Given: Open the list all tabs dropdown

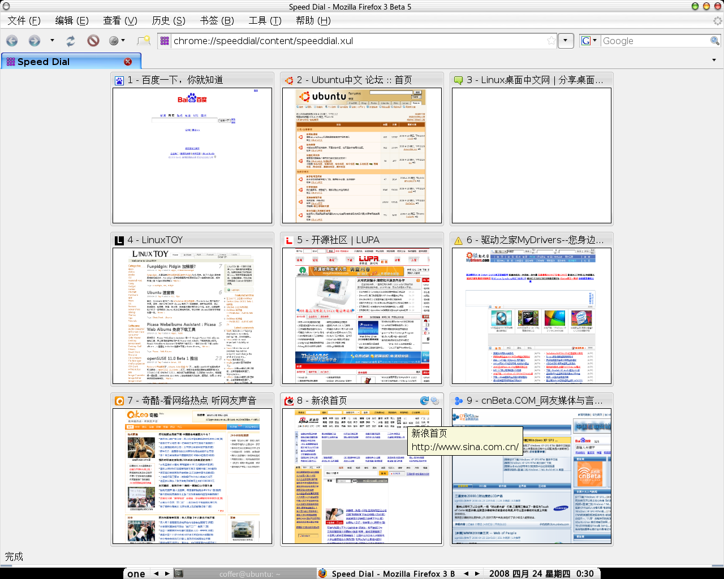Looking at the screenshot, I should point(714,60).
